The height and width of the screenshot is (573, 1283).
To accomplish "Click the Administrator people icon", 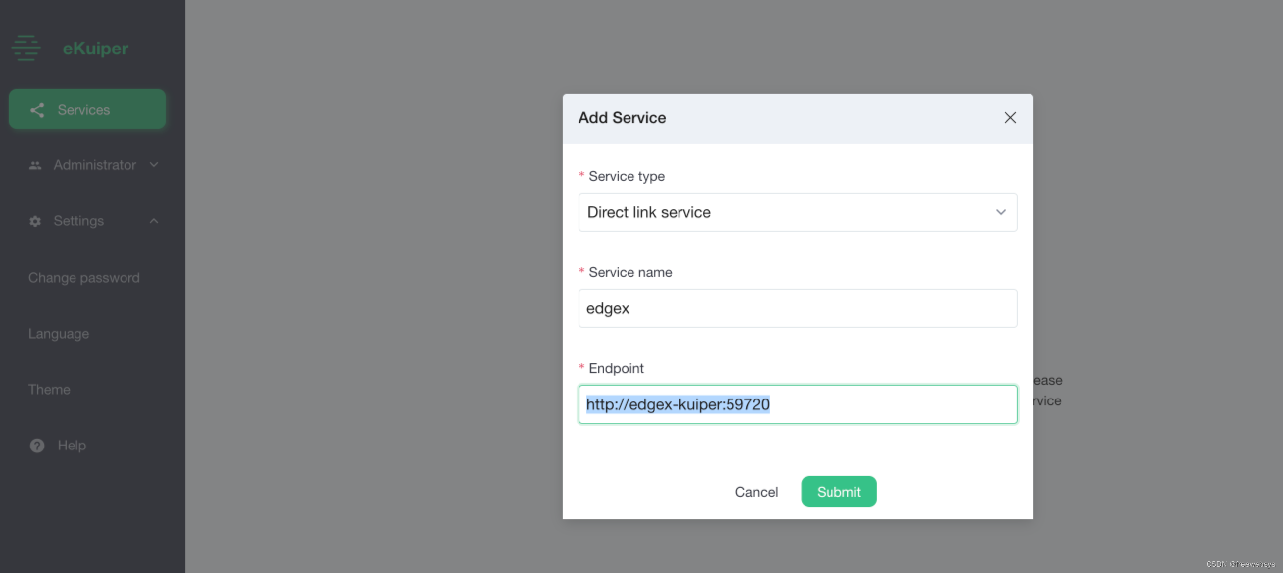I will click(35, 165).
